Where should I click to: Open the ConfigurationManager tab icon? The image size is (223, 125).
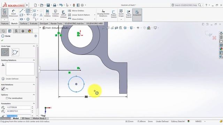coord(16,31)
